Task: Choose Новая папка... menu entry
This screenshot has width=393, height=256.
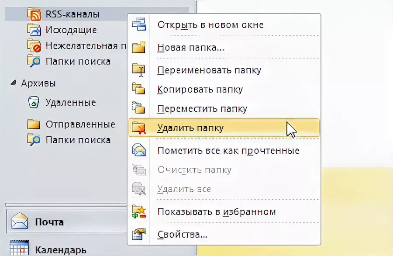Action: point(224,47)
